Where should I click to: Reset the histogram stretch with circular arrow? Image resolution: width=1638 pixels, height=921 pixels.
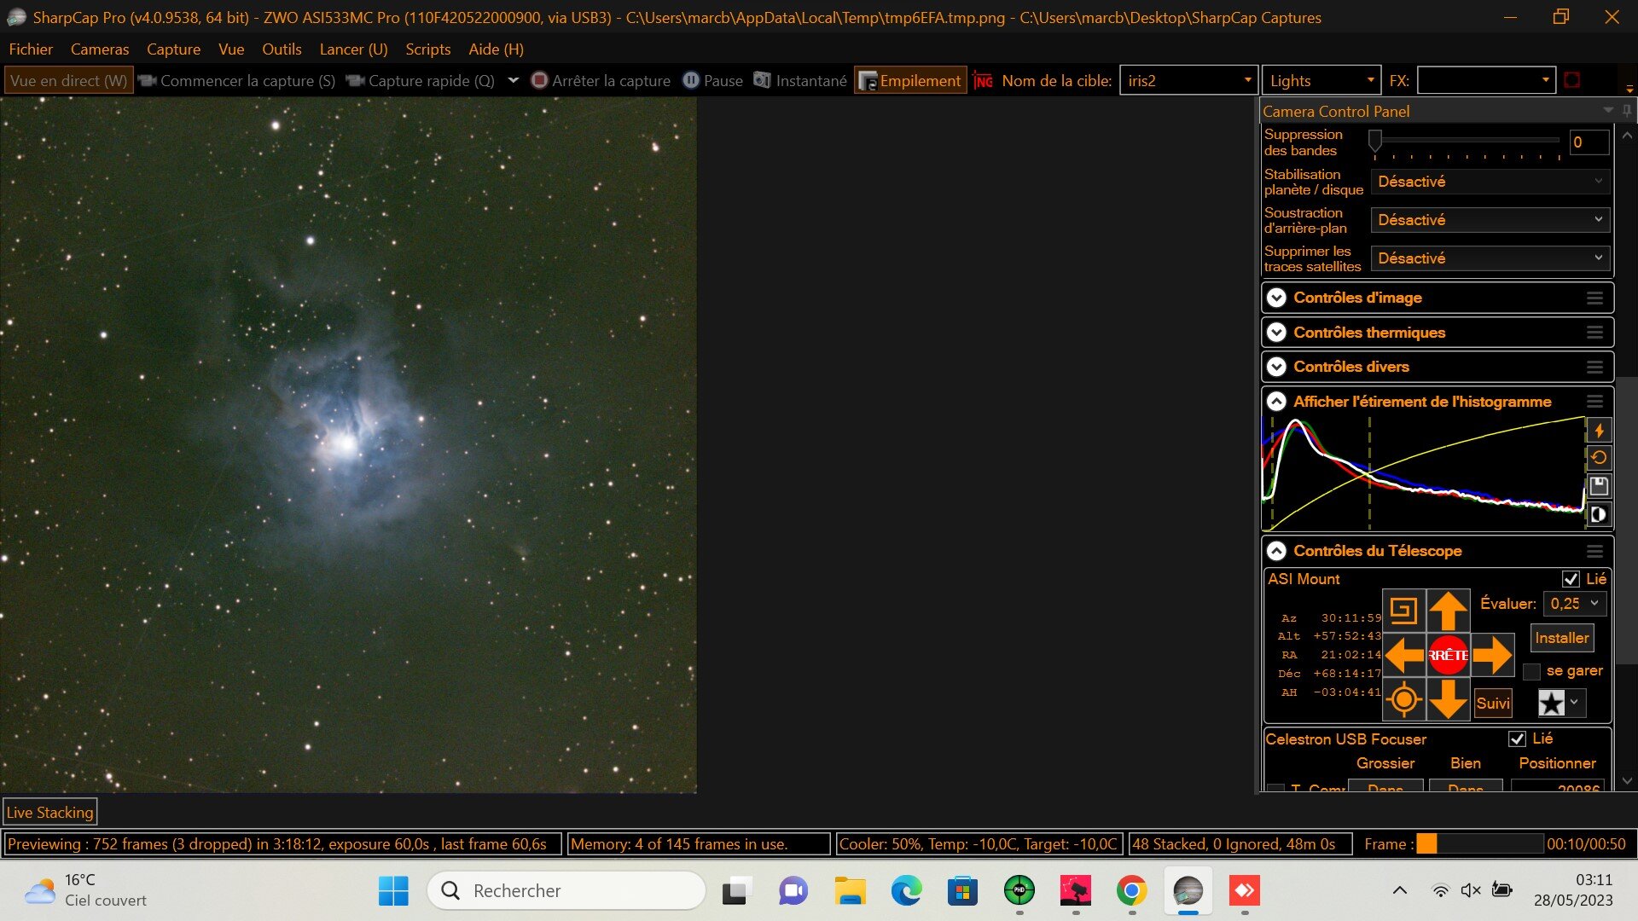(x=1599, y=458)
